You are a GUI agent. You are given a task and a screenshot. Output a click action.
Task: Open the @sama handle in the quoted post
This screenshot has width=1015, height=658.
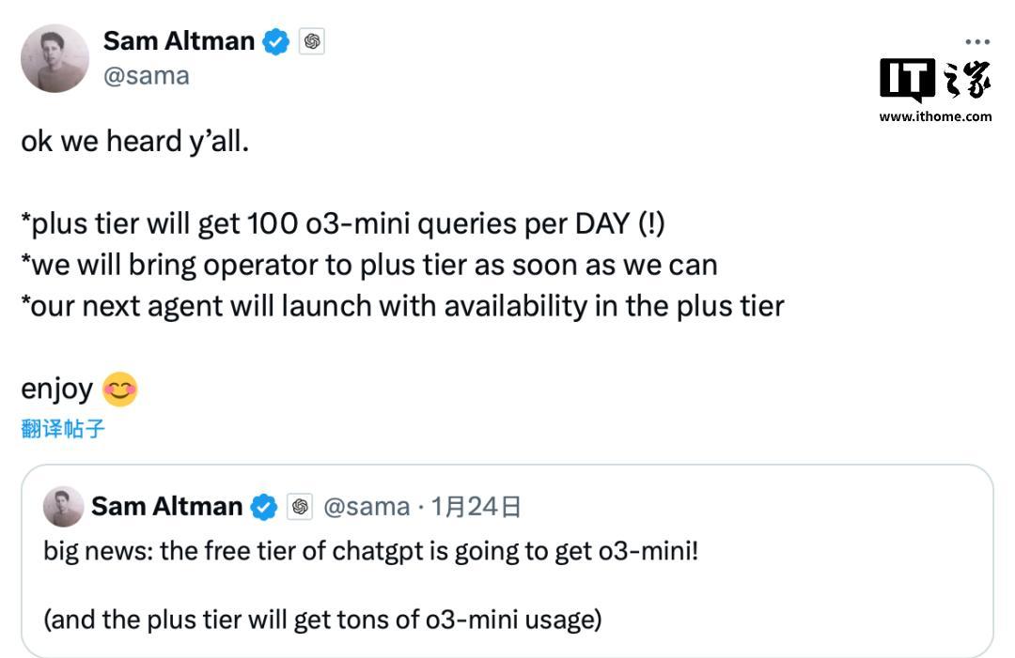(x=367, y=508)
